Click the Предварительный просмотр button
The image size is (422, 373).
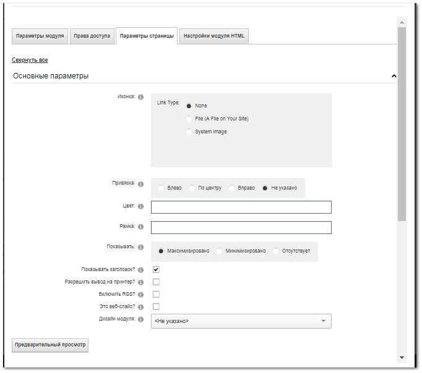(50, 345)
